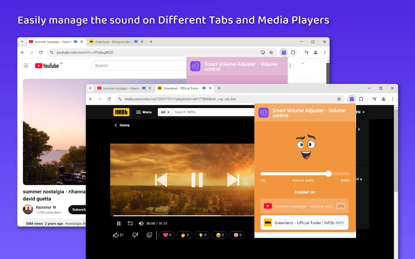Screen dimensions: 415x259
Task: Open profile avatar in IMDb window toolbar
Action: (x=383, y=99)
